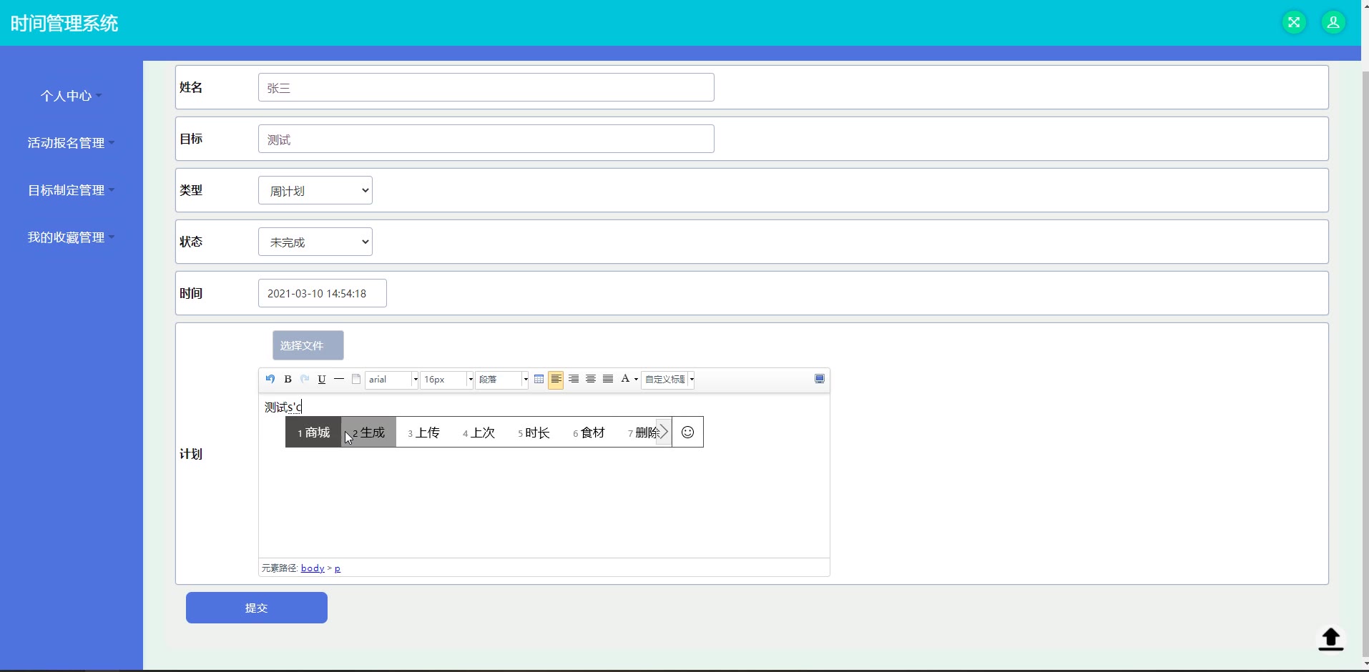The height and width of the screenshot is (672, 1369).
Task: Expand the 目标制定管理 sidebar menu
Action: (x=71, y=190)
